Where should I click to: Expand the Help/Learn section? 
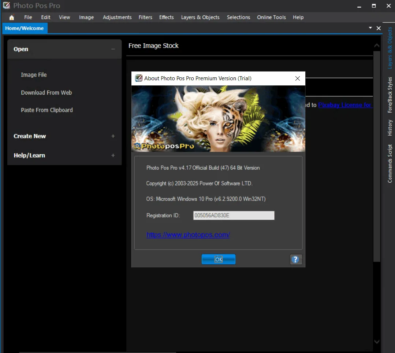(113, 155)
